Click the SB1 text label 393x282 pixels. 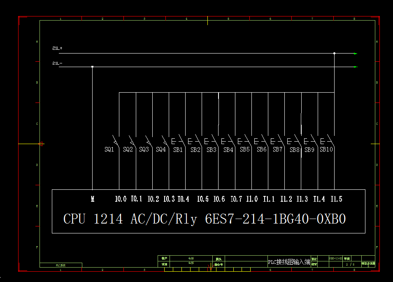178,150
